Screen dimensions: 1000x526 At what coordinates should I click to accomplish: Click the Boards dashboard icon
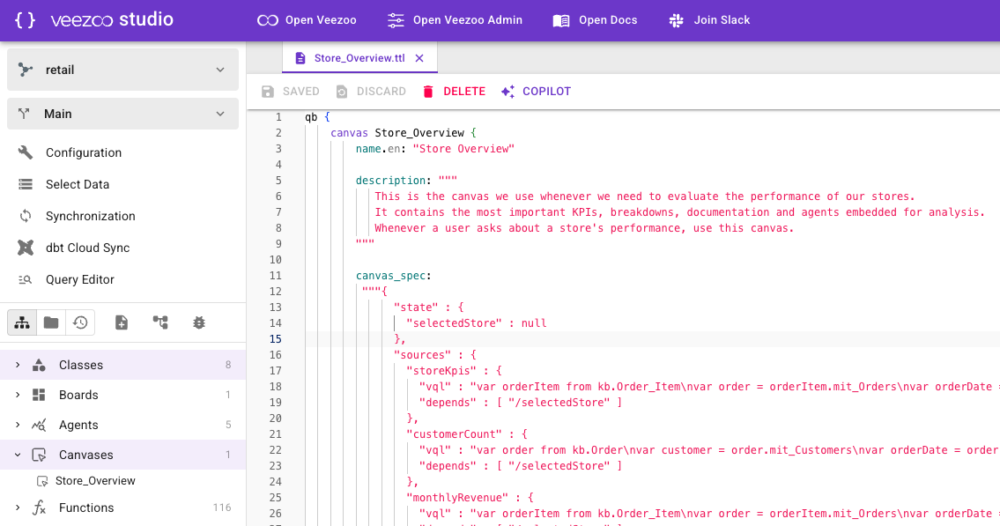pos(39,395)
